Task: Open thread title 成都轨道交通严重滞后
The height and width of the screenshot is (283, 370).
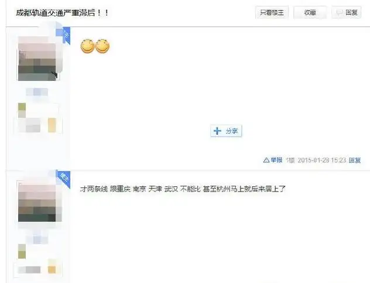Action: click(x=62, y=12)
